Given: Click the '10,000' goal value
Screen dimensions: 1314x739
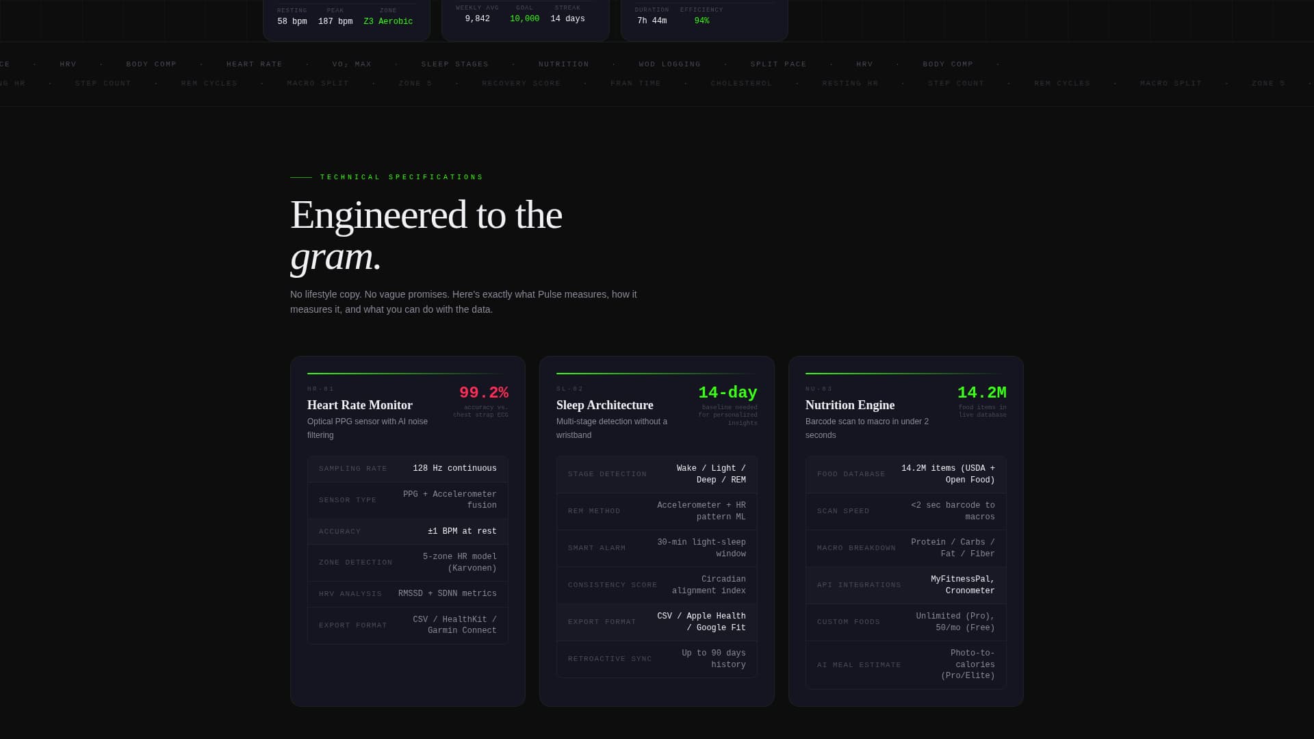Looking at the screenshot, I should (x=525, y=19).
